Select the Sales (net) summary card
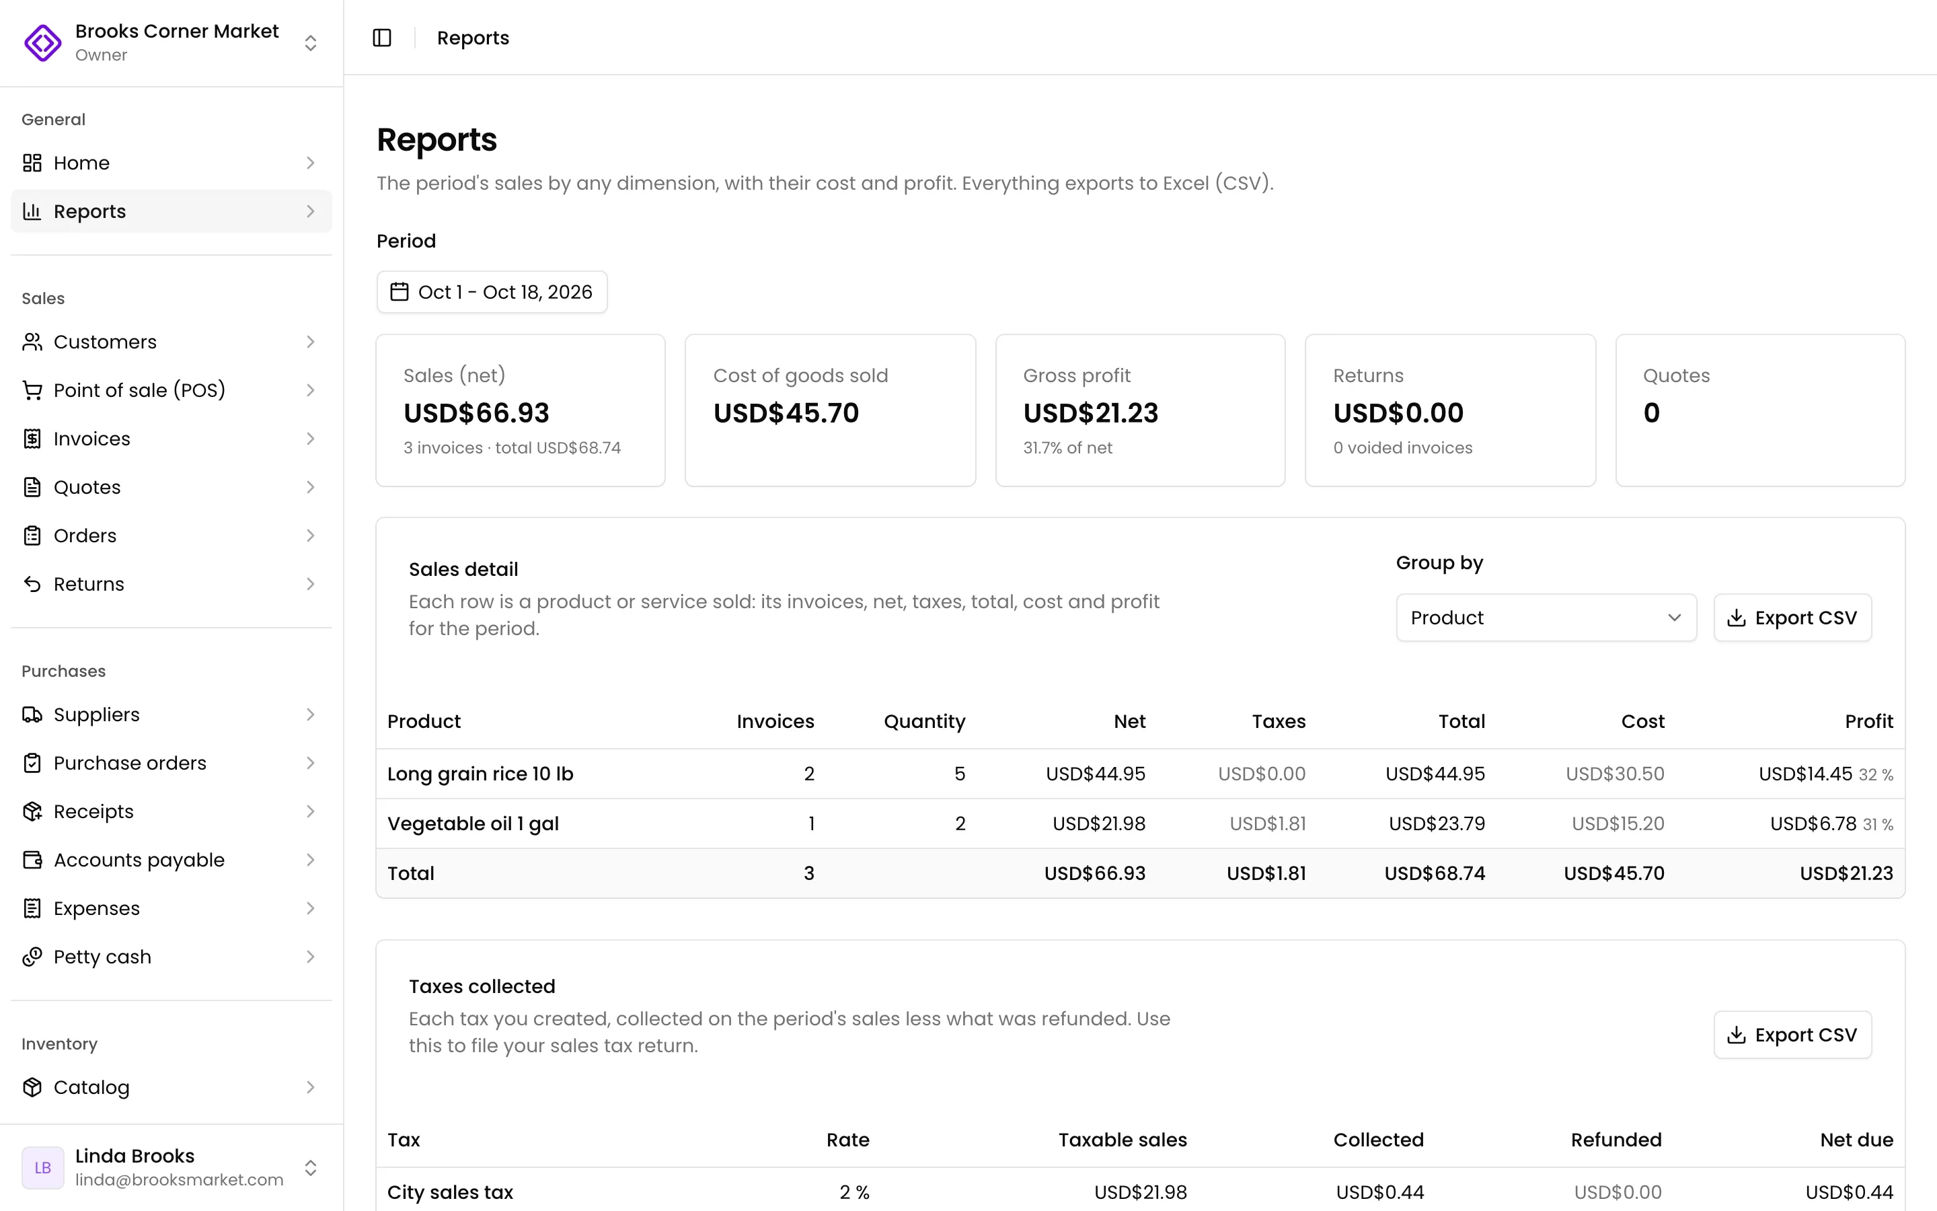 (x=521, y=410)
